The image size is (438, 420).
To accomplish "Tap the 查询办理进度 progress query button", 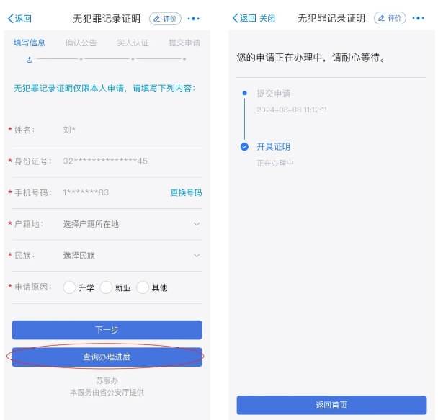I will tap(107, 357).
